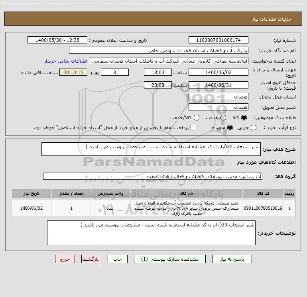Image resolution: width=307 pixels, height=297 pixels.
Task: Click the پاسخ به نیاز button
Action: pyautogui.click(x=232, y=259)
